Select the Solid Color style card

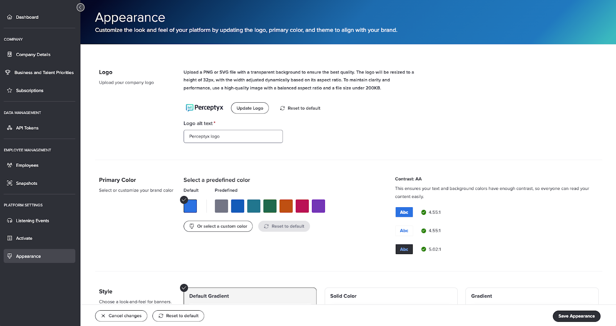391,296
